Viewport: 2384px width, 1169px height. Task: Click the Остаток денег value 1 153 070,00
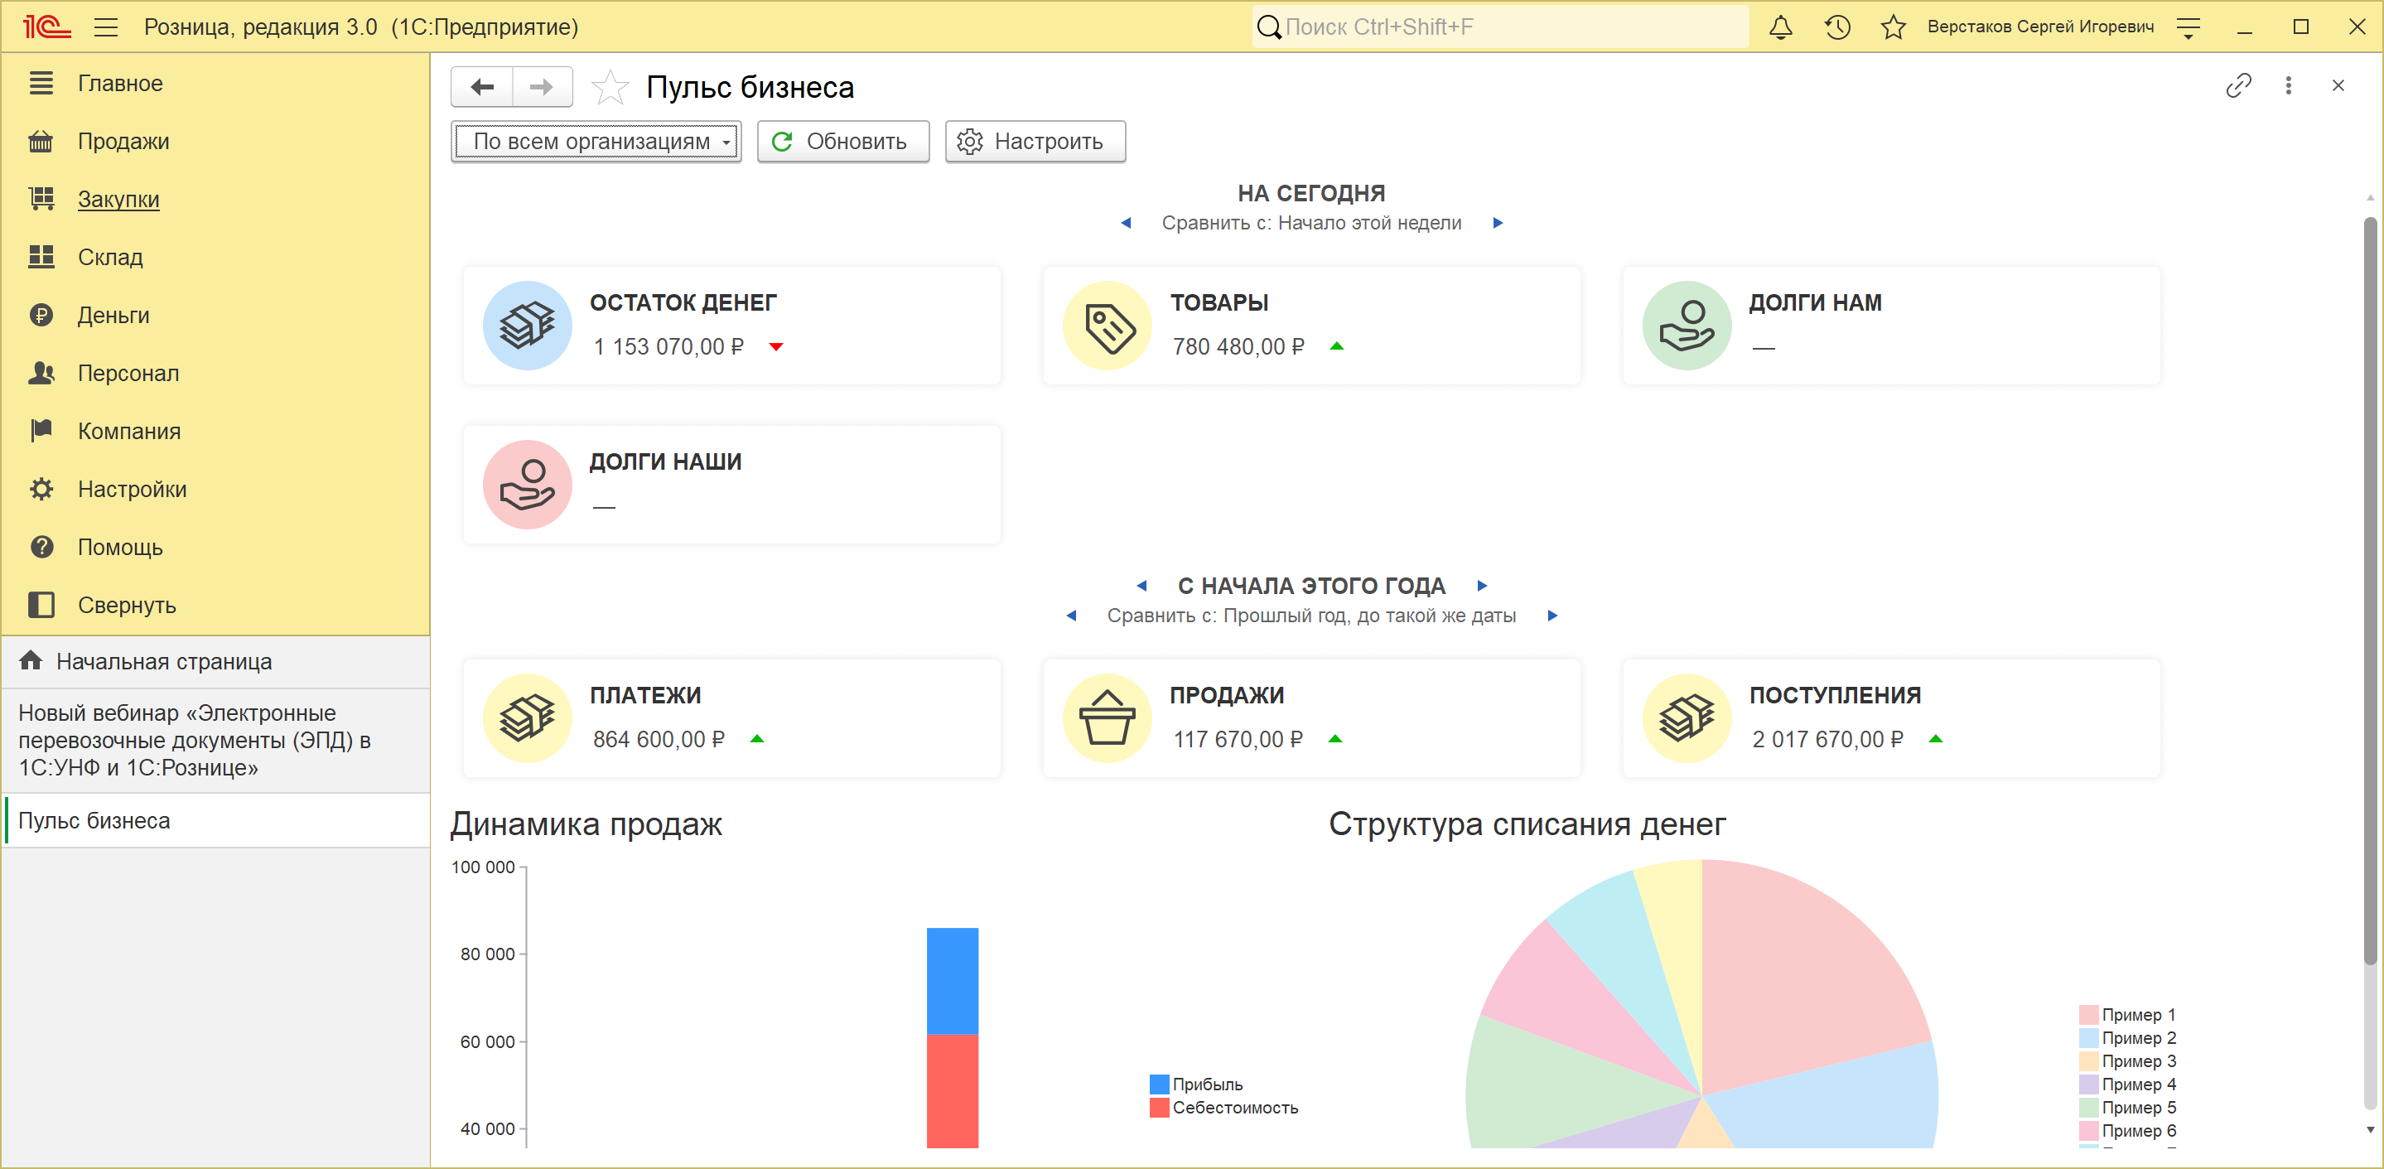pyautogui.click(x=668, y=347)
